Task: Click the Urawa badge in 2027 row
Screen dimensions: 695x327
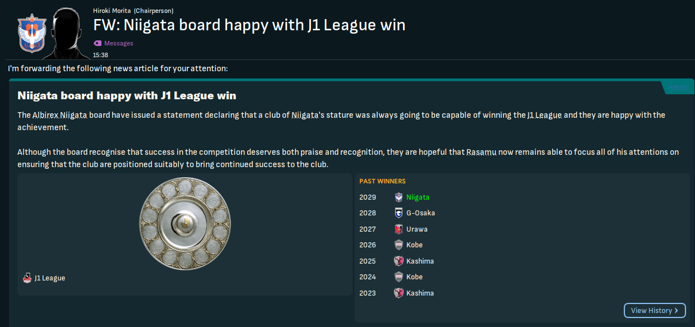Action: 399,229
